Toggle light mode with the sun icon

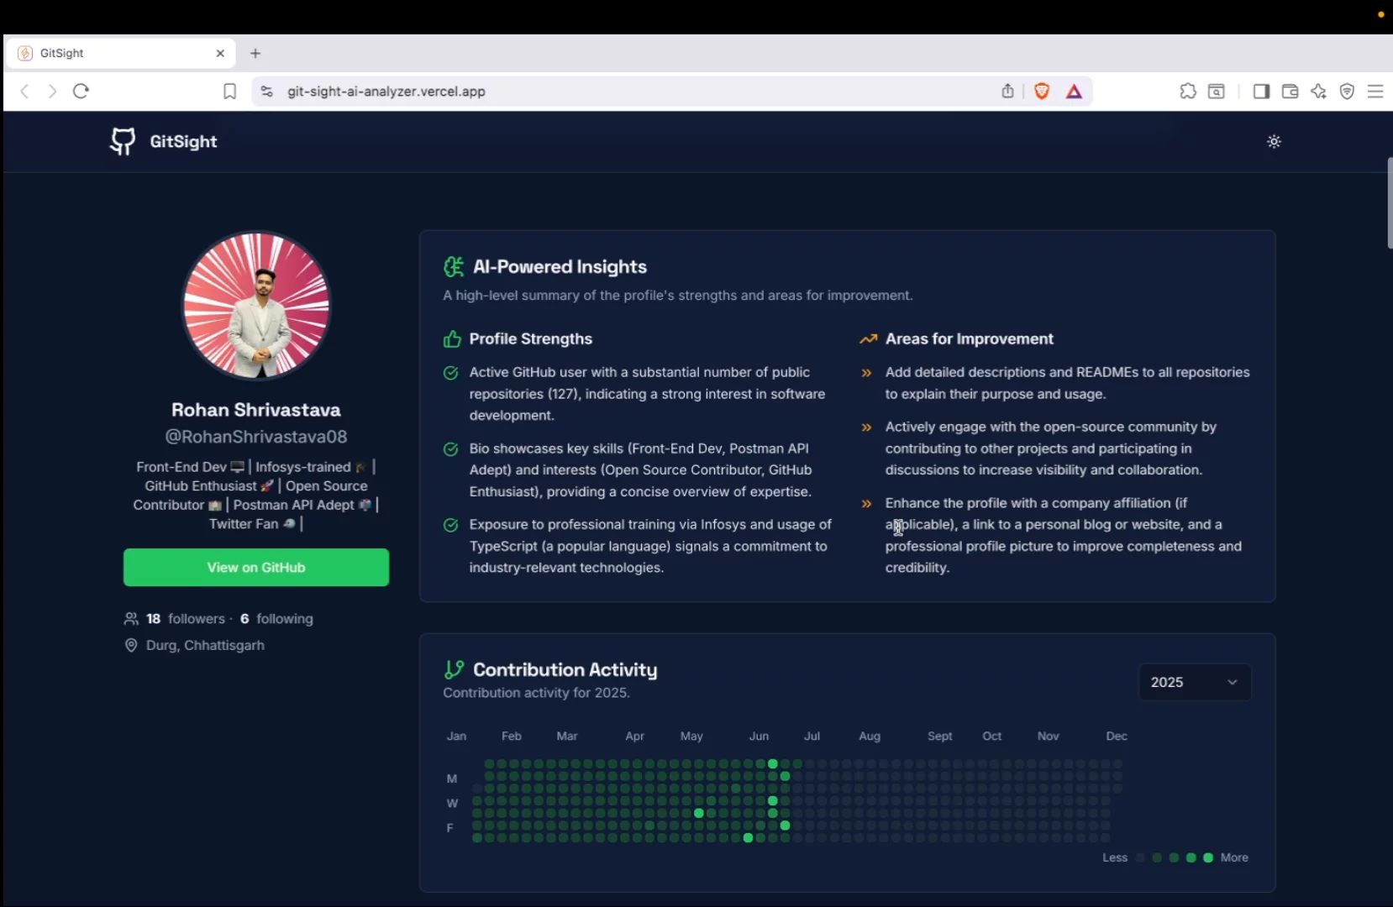1274,141
